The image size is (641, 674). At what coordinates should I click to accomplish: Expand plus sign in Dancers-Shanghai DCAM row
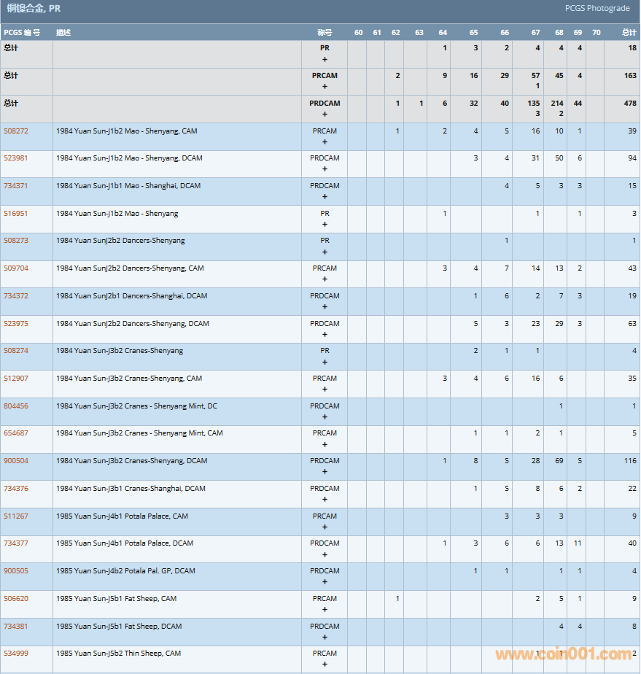[325, 306]
